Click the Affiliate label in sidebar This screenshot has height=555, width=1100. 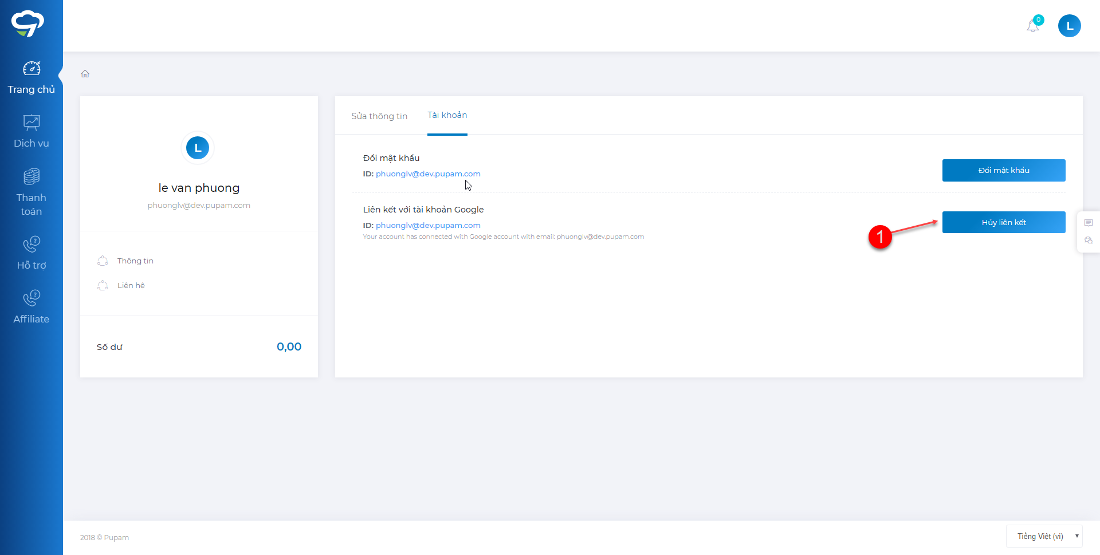(x=32, y=319)
